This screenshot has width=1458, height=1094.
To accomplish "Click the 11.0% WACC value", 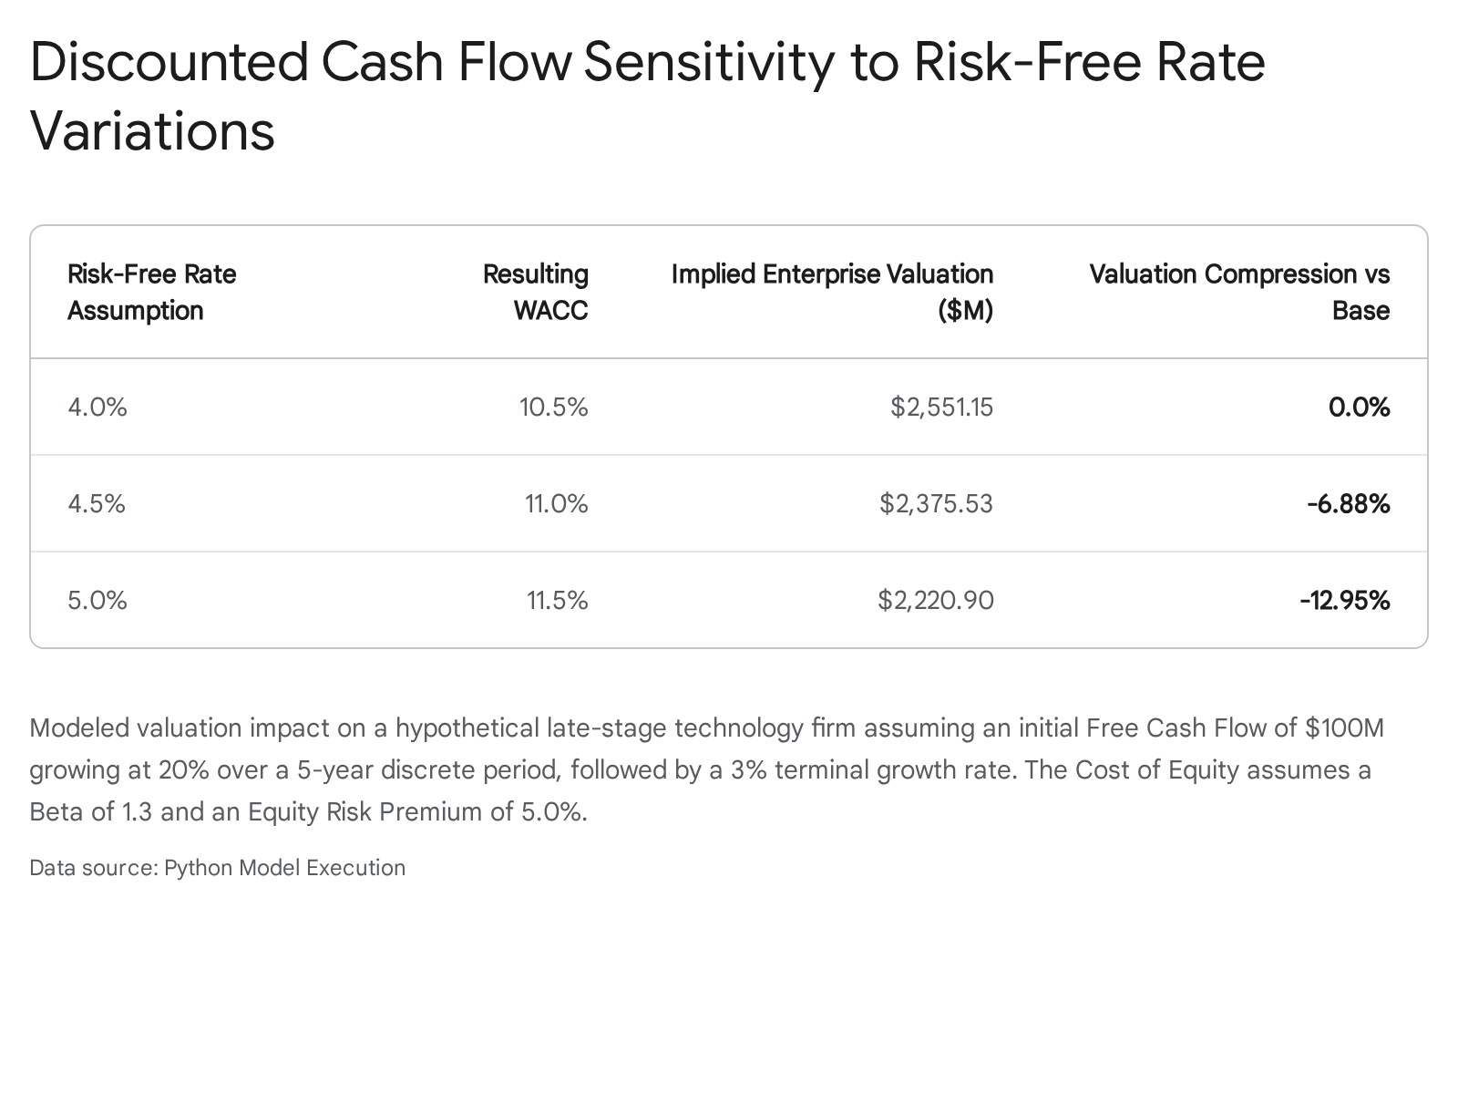I will pyautogui.click(x=557, y=503).
